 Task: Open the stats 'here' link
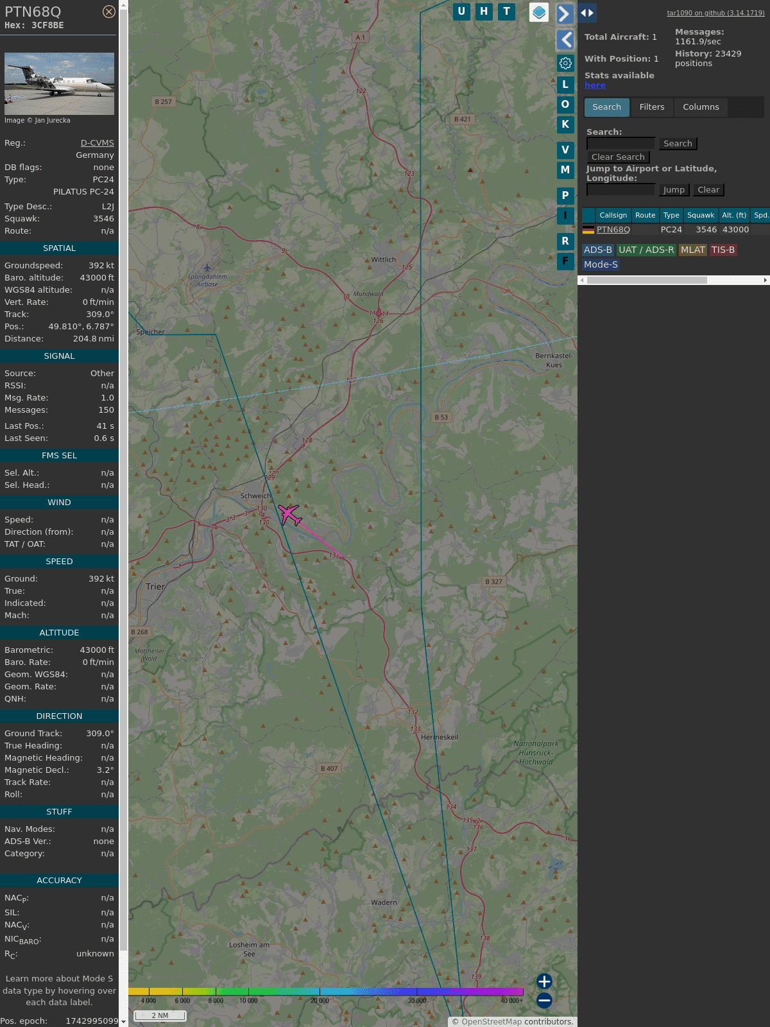tap(595, 85)
